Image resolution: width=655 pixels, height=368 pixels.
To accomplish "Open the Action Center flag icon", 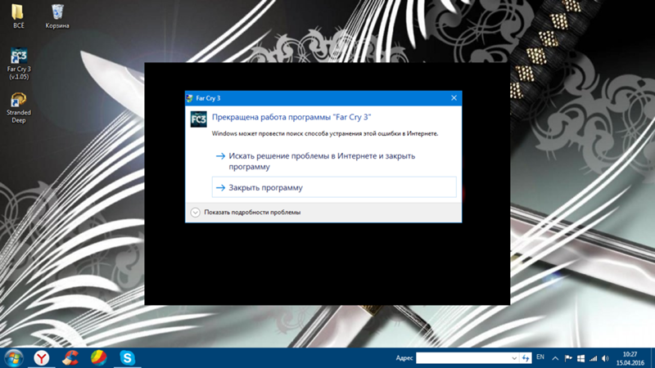I will click(x=568, y=358).
